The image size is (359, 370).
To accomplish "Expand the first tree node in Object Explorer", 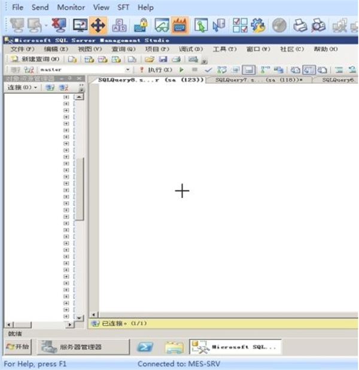I will click(x=66, y=96).
